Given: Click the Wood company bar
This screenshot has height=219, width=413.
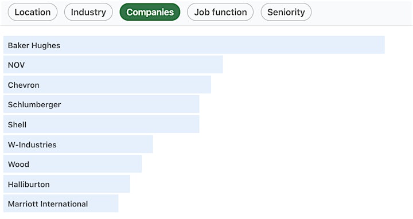Looking at the screenshot, I should pyautogui.click(x=72, y=164).
